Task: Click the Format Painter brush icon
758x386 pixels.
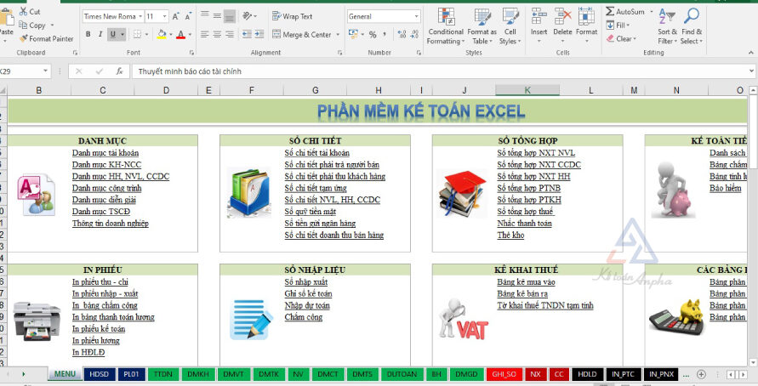Action: coord(23,38)
